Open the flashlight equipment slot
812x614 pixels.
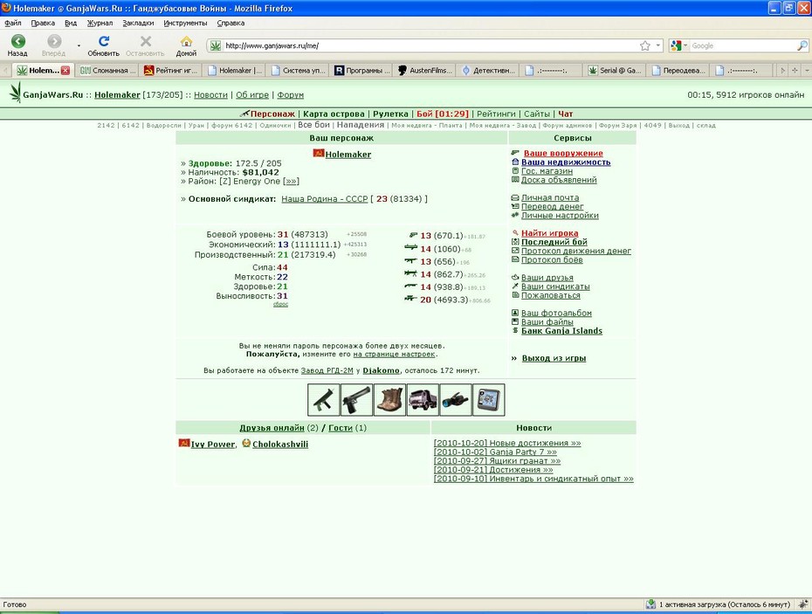coord(456,399)
